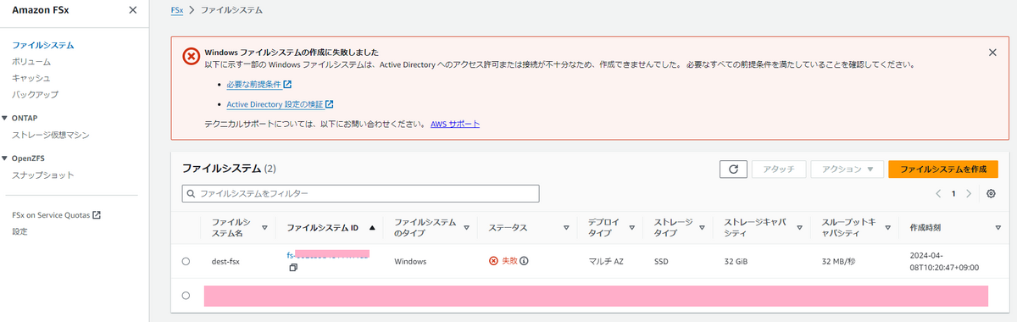The height and width of the screenshot is (322, 1017).
Task: Go to previous page arrow in pagination
Action: [x=939, y=194]
